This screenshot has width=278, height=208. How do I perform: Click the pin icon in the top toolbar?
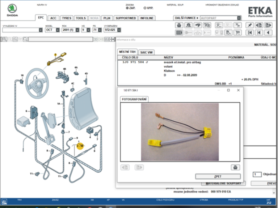(249, 25)
